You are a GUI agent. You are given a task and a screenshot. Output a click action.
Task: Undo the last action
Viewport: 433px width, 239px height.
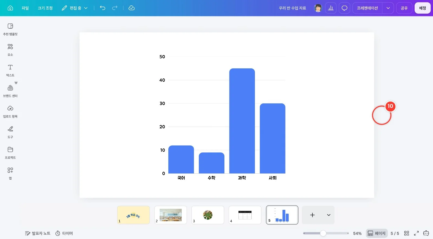pyautogui.click(x=103, y=8)
